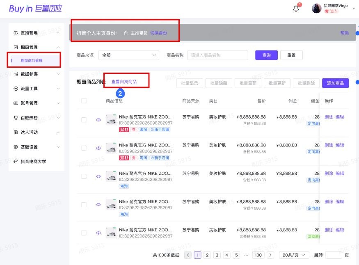Open the 商品来源 dropdown showing 全部

pyautogui.click(x=129, y=55)
